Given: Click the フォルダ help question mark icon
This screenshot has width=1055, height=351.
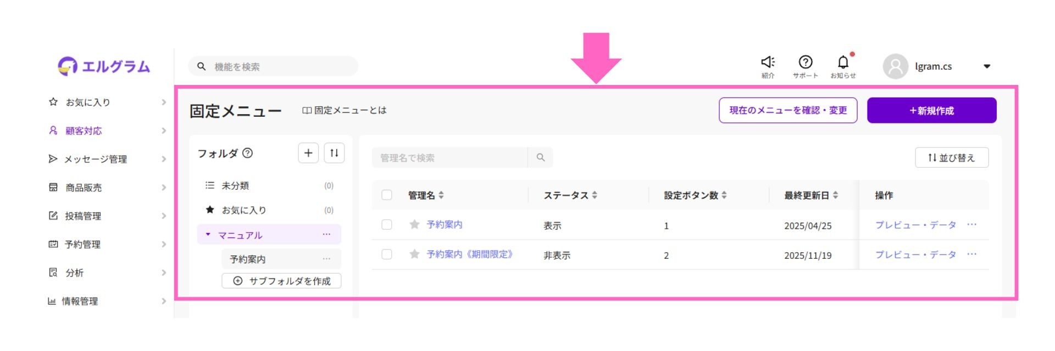Looking at the screenshot, I should coord(248,154).
